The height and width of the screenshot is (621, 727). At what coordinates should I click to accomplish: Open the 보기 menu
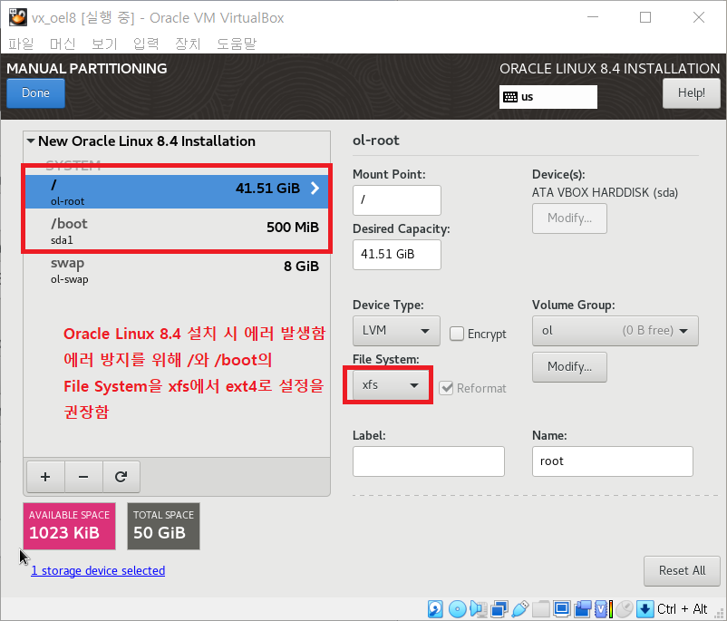[x=104, y=44]
